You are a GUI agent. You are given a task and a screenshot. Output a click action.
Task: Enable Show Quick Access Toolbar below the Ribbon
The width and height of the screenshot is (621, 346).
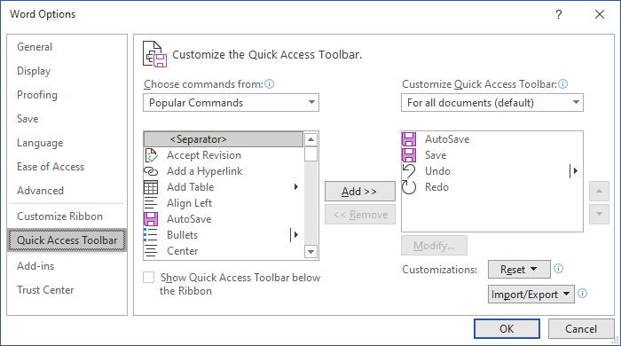pos(148,278)
